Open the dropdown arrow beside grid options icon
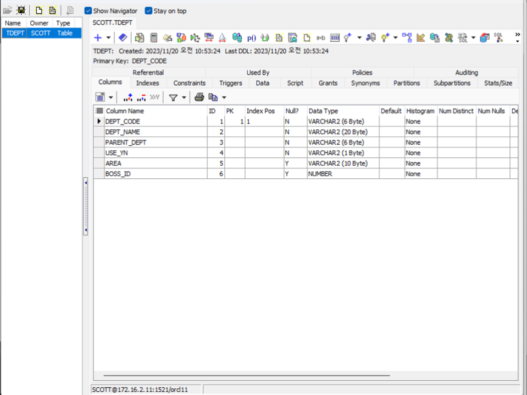Viewport: 527px width, 395px height. 110,97
